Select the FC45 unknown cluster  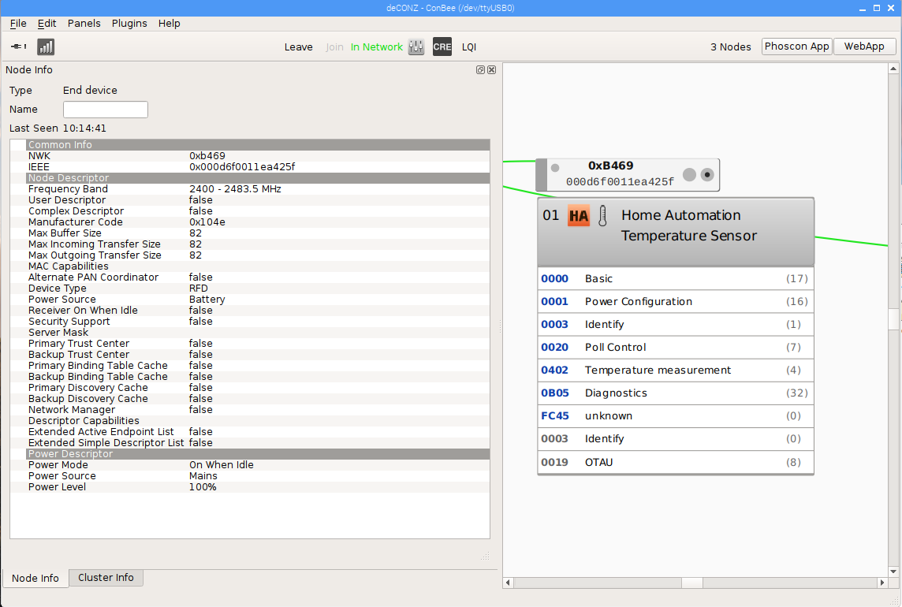[676, 416]
